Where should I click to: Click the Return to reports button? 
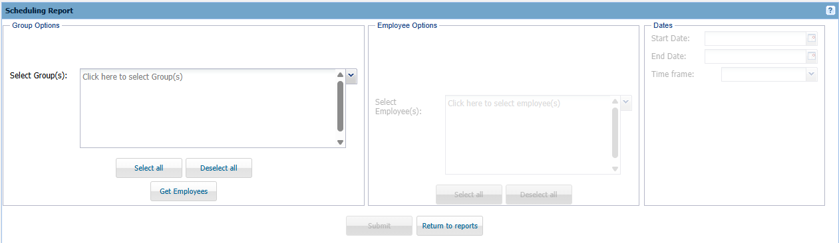click(x=450, y=226)
